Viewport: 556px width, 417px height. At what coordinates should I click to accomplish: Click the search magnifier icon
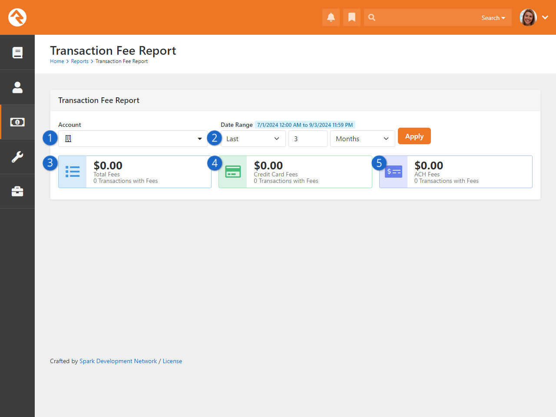(372, 17)
